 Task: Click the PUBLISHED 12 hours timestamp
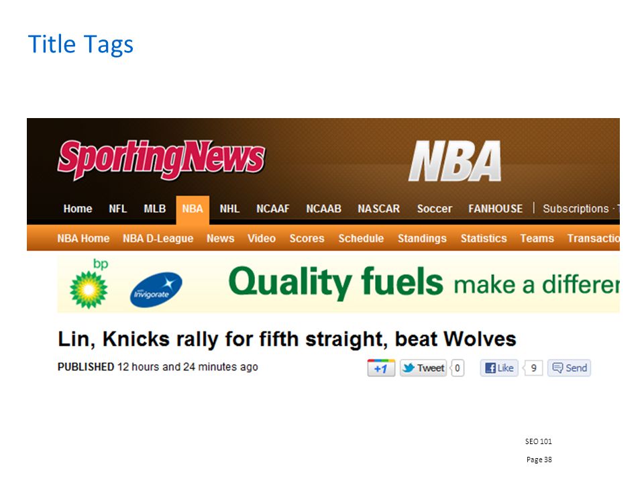tap(158, 367)
